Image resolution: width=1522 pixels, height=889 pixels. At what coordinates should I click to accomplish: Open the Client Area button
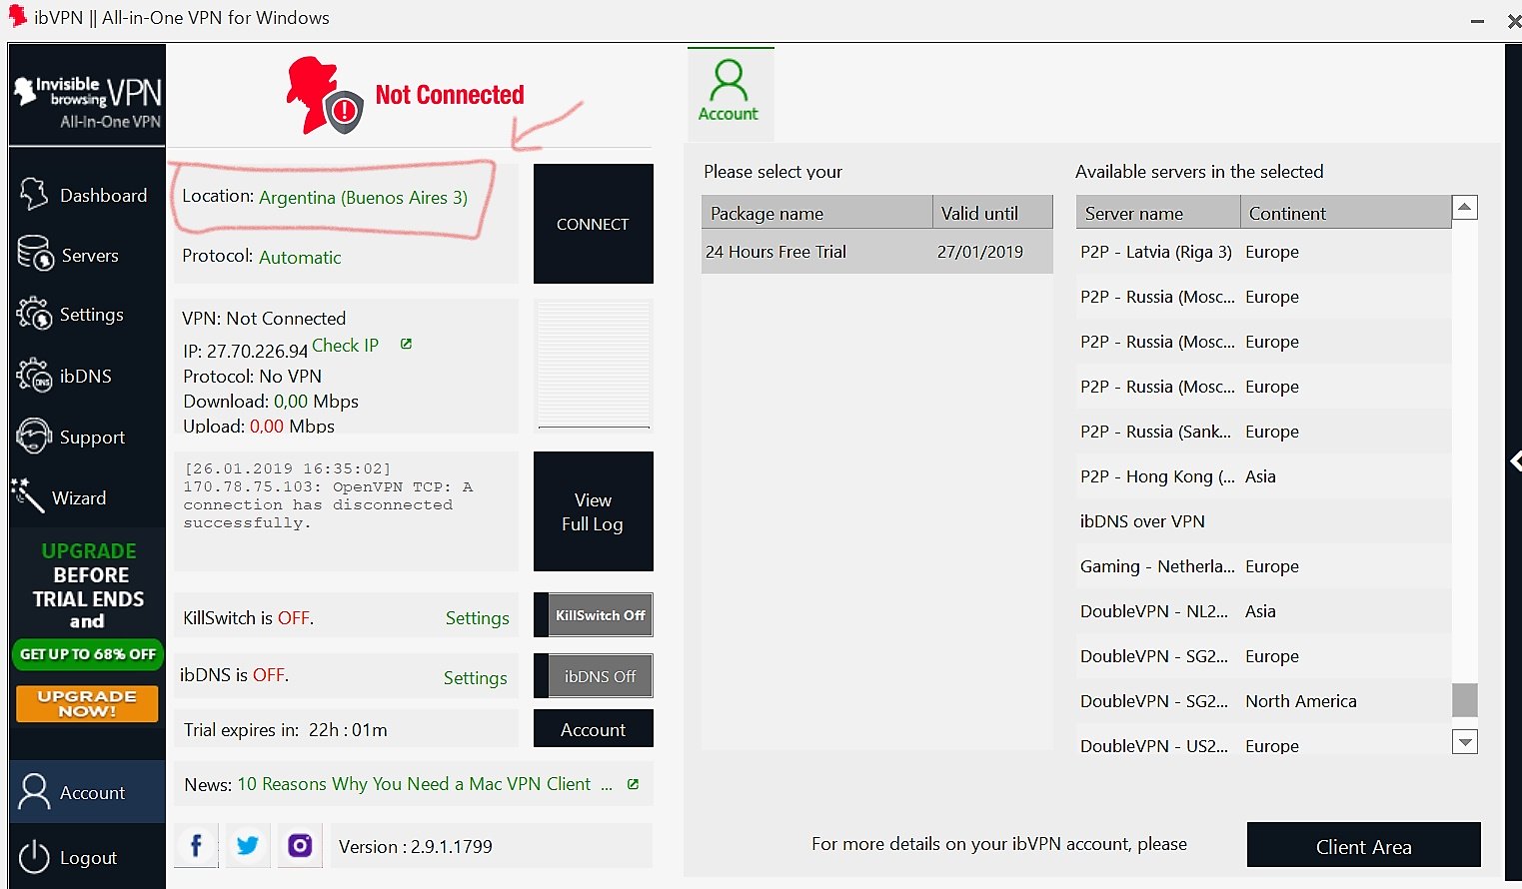pos(1363,846)
